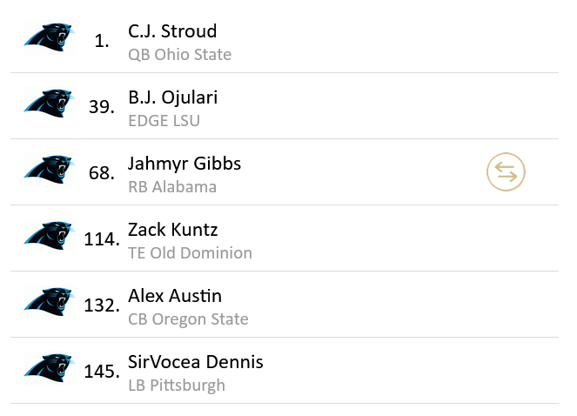Select Alex Austin player name
The height and width of the screenshot is (416, 577).
click(x=175, y=296)
